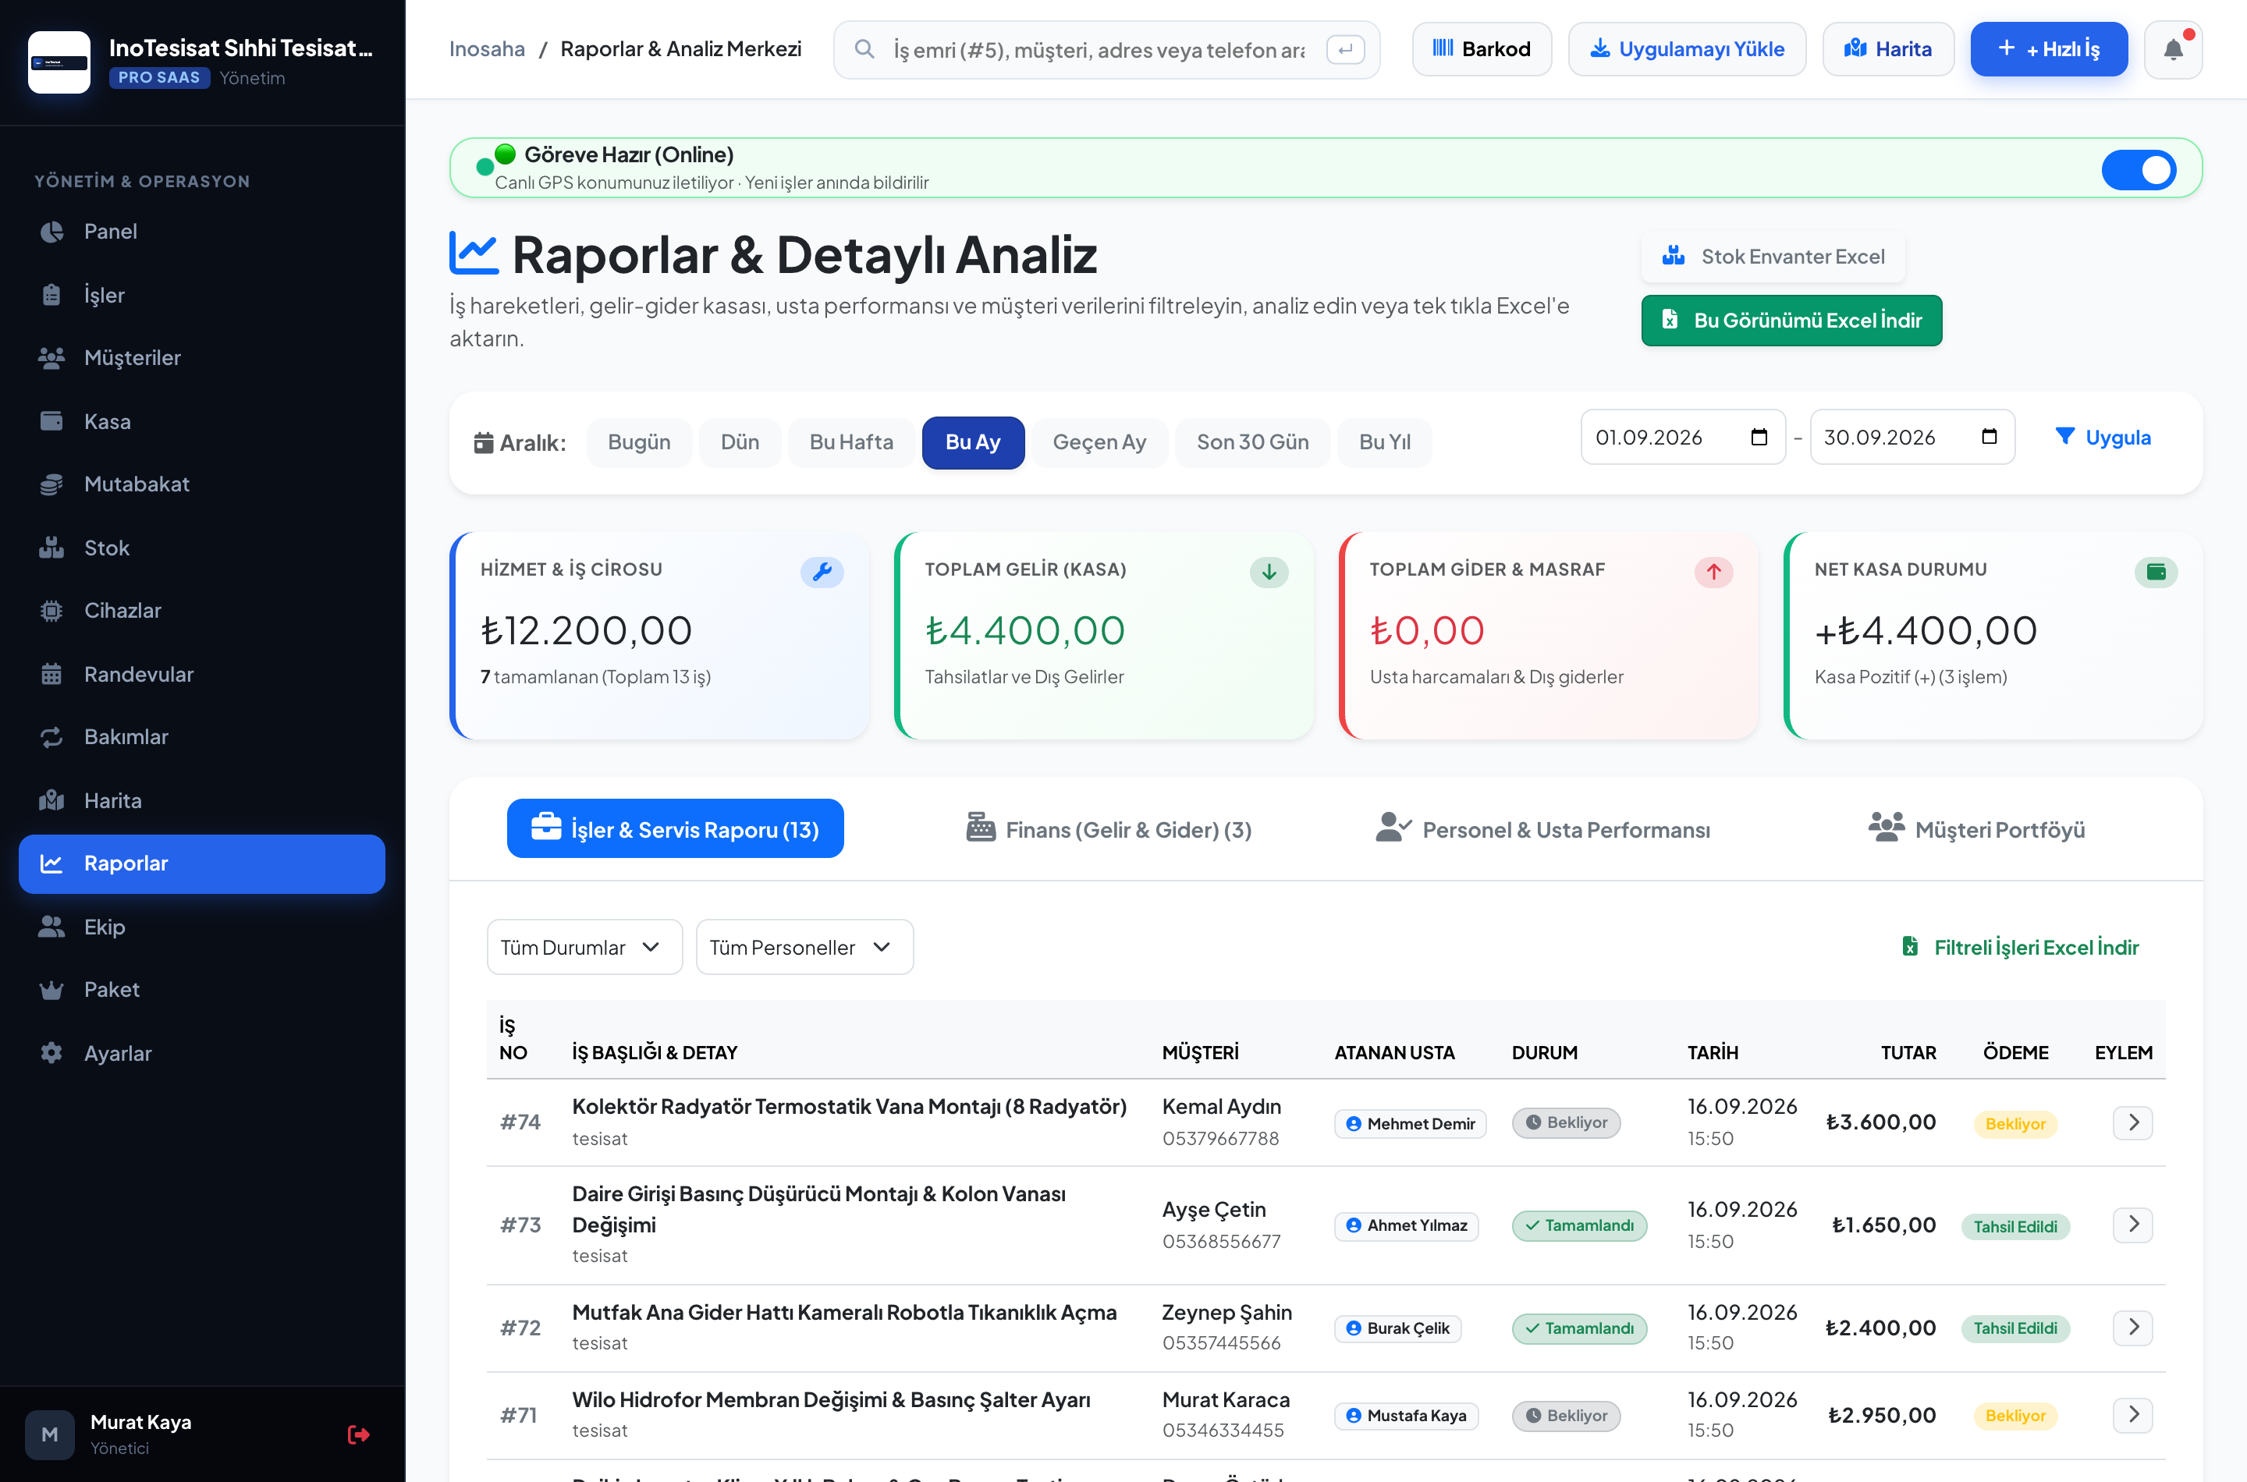The width and height of the screenshot is (2247, 1482).
Task: Click the Panel pie chart icon in sidebar
Action: (51, 232)
